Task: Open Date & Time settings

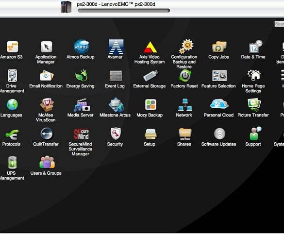Action: click(x=255, y=47)
